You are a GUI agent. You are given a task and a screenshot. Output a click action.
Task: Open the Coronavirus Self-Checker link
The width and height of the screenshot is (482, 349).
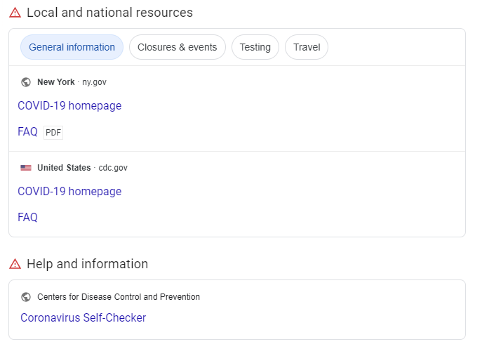[83, 317]
